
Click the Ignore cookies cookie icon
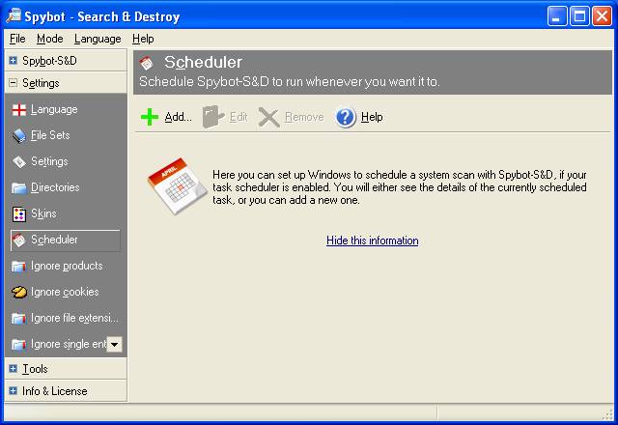pyautogui.click(x=19, y=292)
